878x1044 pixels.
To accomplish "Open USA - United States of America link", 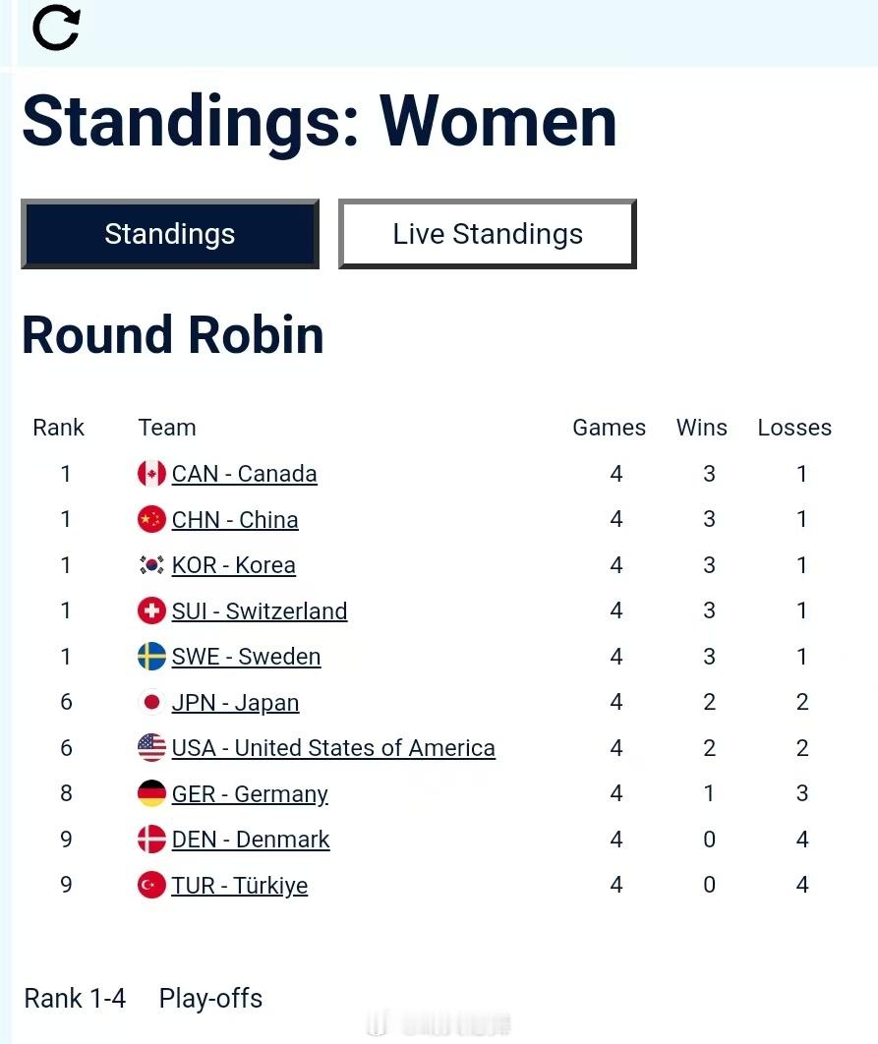I will [333, 748].
